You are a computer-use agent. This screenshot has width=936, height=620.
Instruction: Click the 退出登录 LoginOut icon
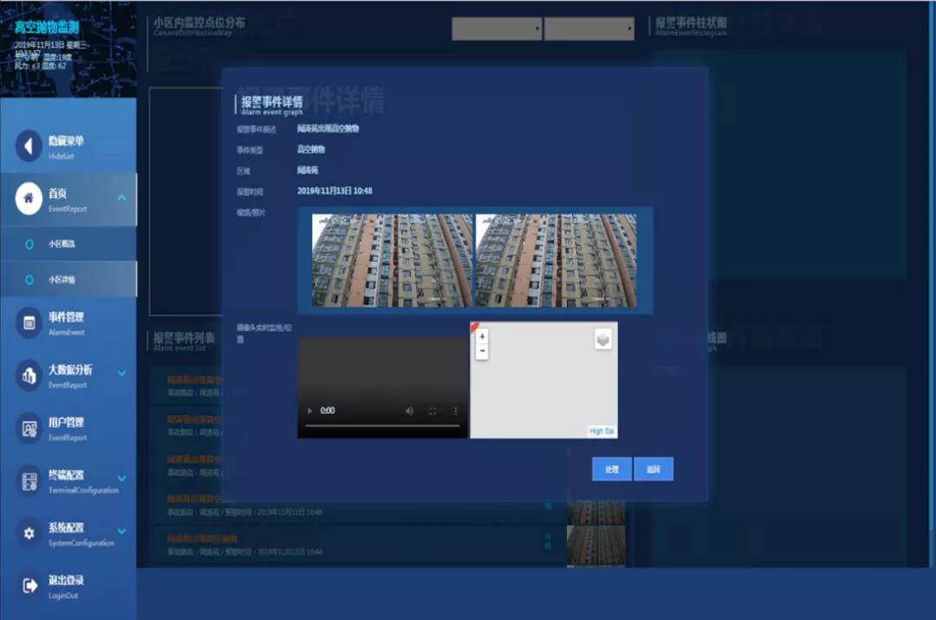pos(29,585)
